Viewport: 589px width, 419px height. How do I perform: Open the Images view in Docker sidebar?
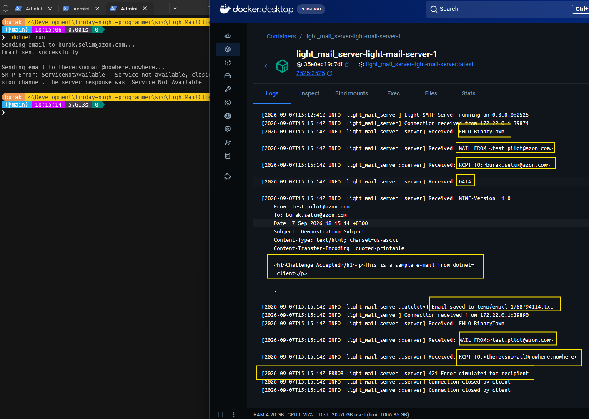click(228, 63)
